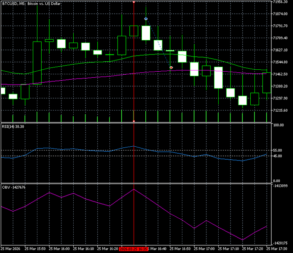Viewport: 293px width, 253px height.
Task: Click the 25 Mar 17:30 time label
Action: pos(277,249)
